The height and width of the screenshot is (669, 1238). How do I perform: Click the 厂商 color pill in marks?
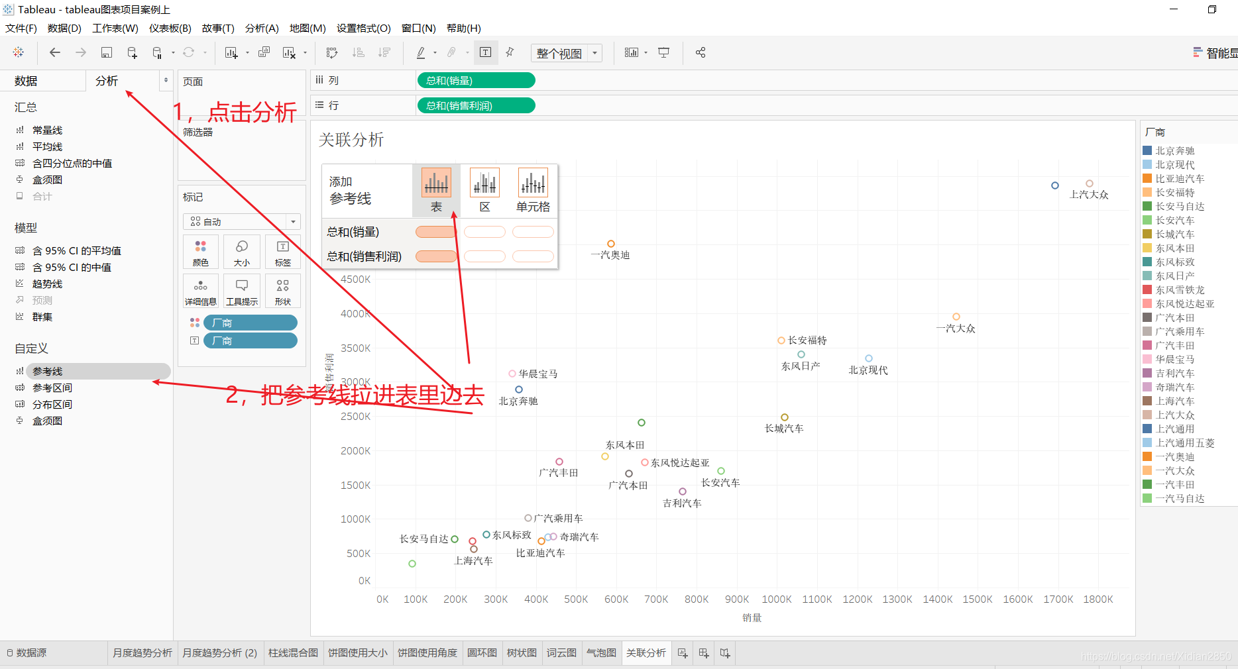tap(251, 323)
